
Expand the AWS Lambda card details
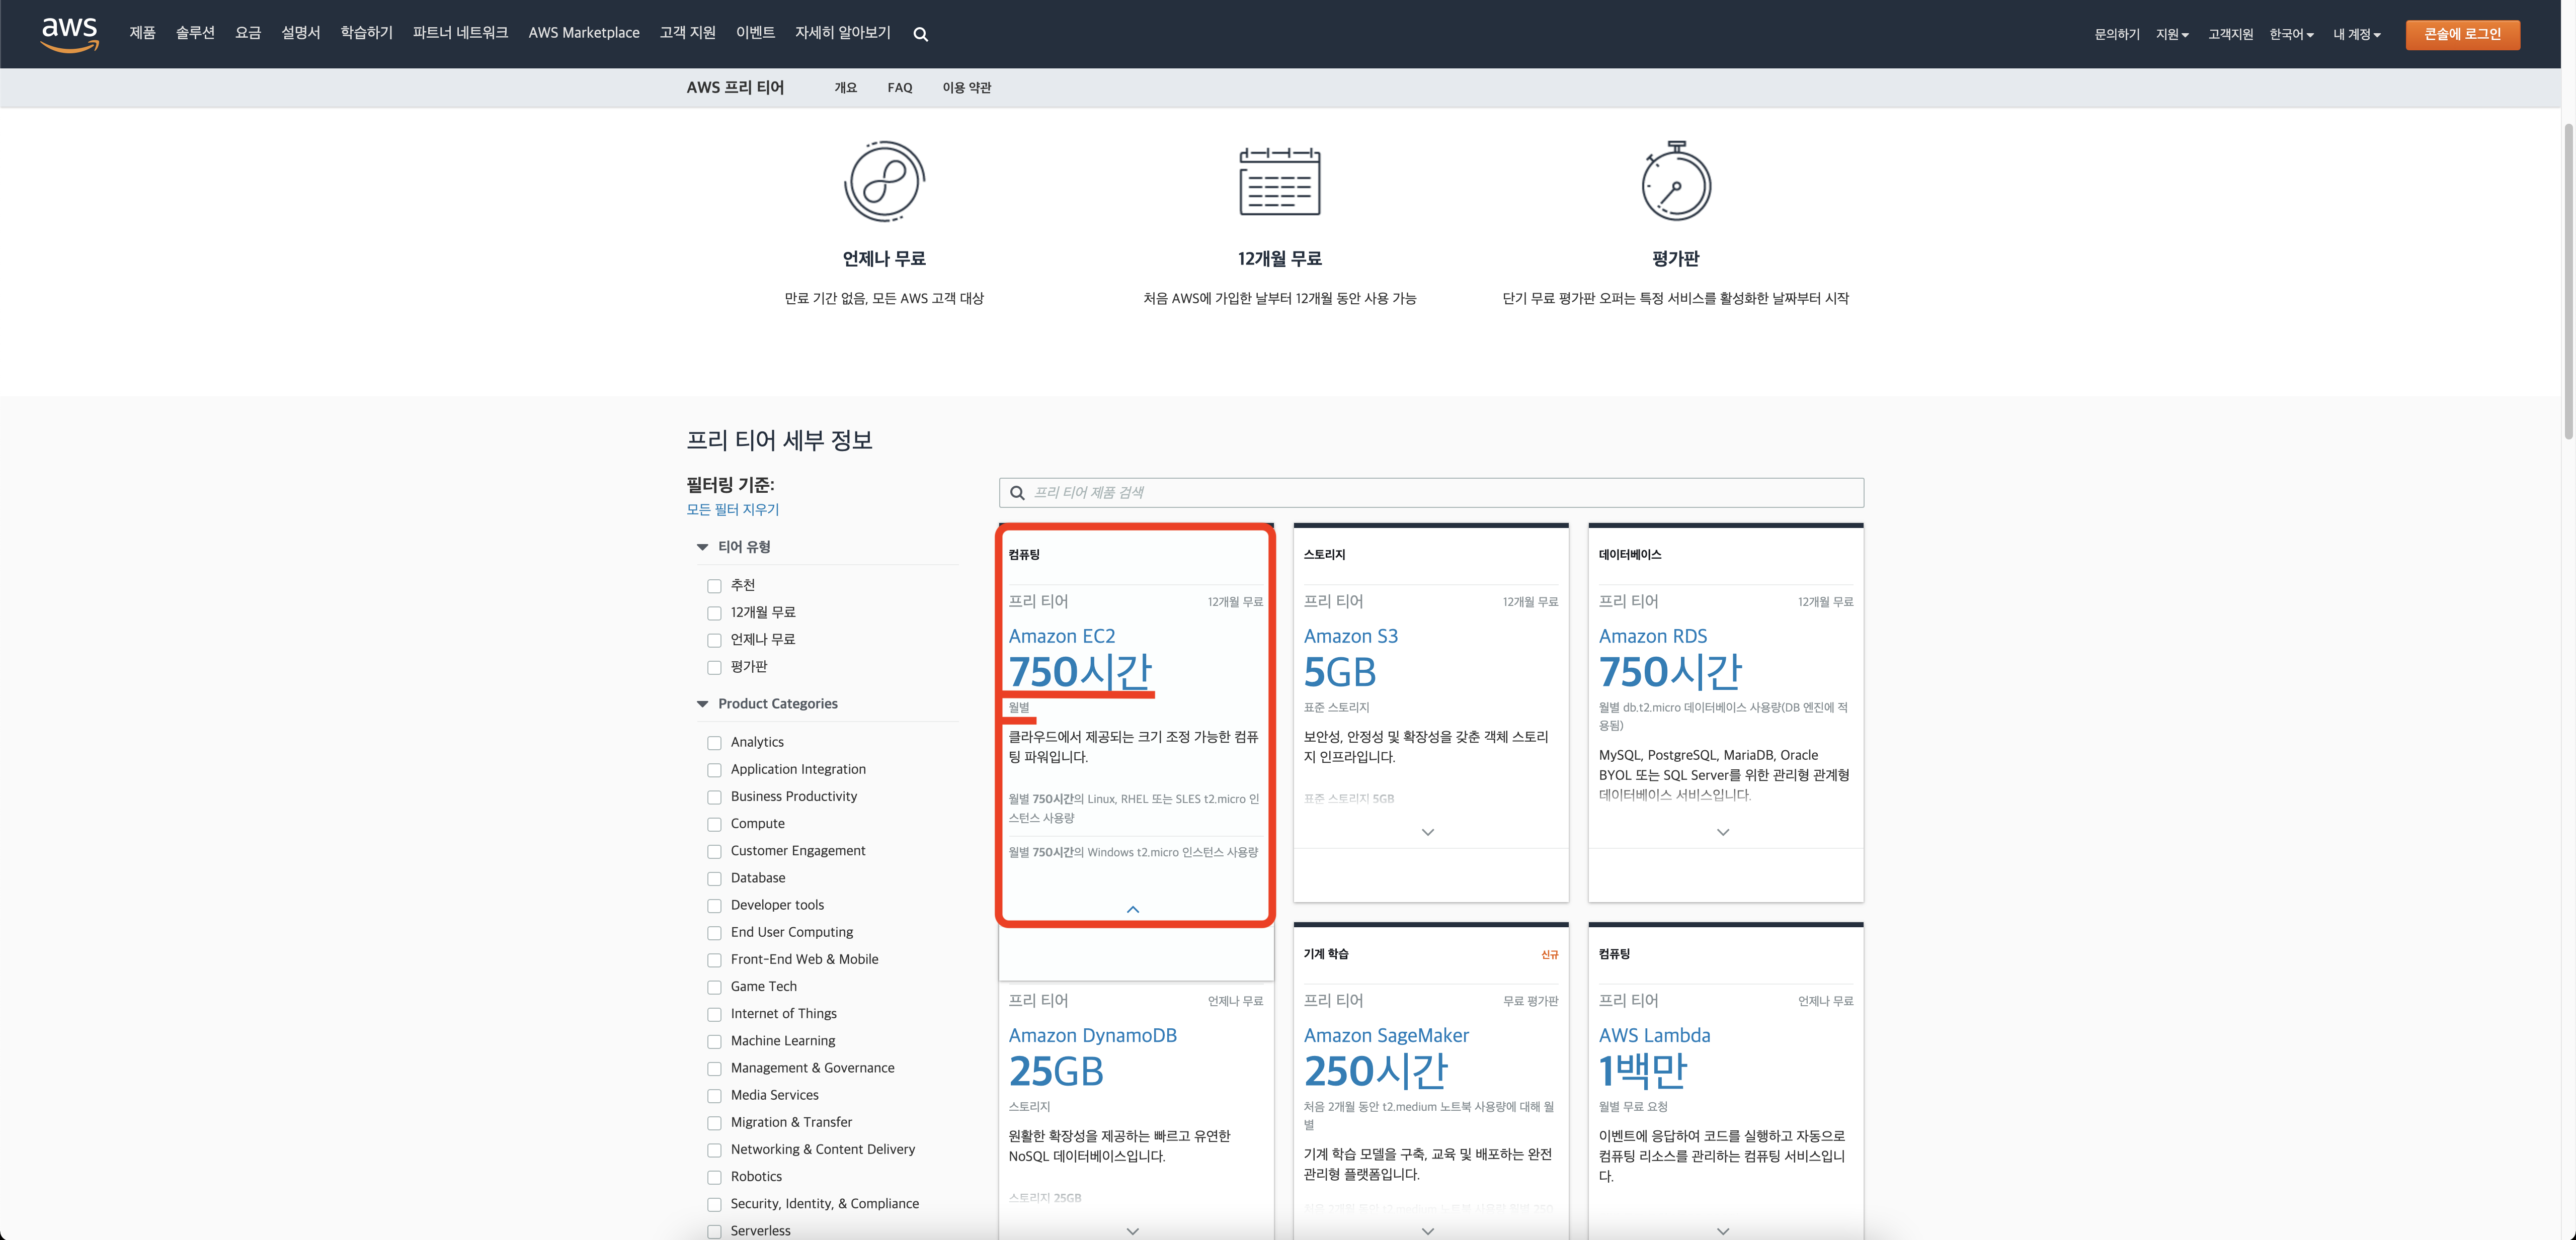click(x=1723, y=1231)
